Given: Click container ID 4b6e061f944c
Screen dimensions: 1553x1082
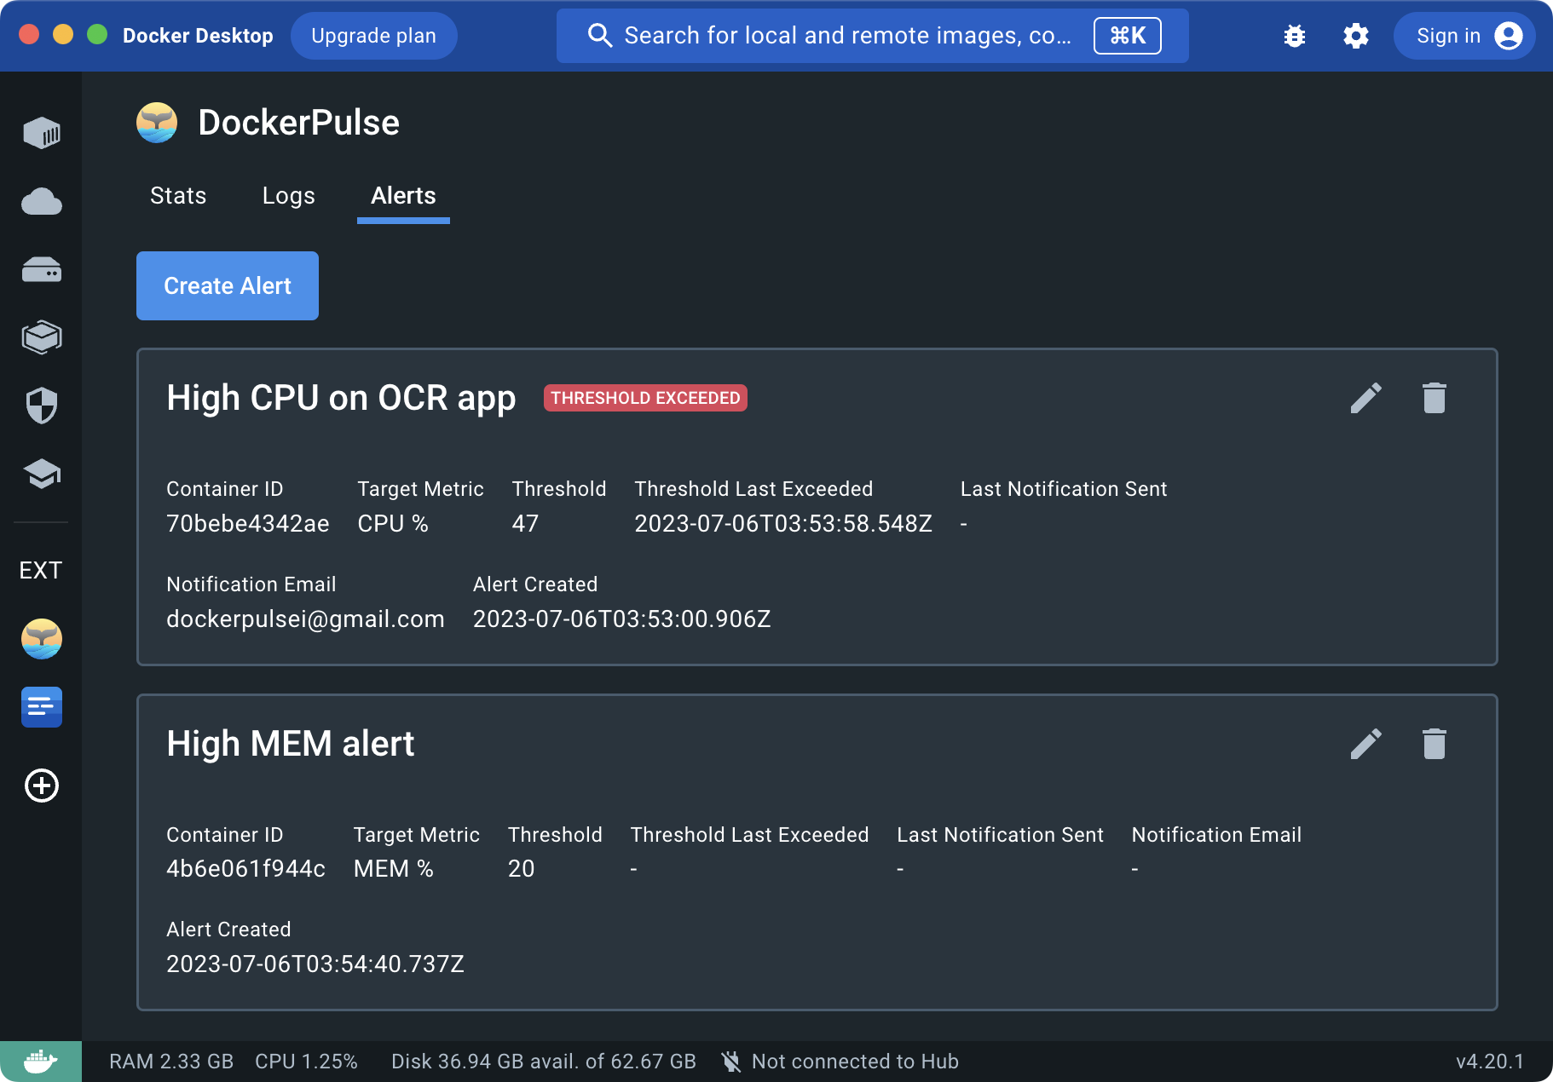Looking at the screenshot, I should click(245, 869).
